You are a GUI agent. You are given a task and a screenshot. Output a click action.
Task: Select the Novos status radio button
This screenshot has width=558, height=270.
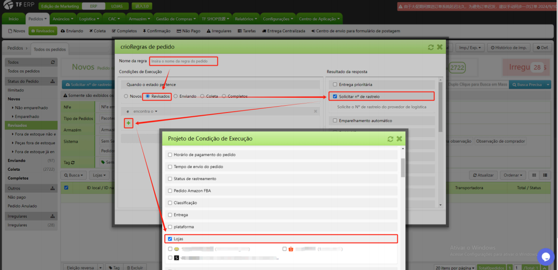click(126, 96)
